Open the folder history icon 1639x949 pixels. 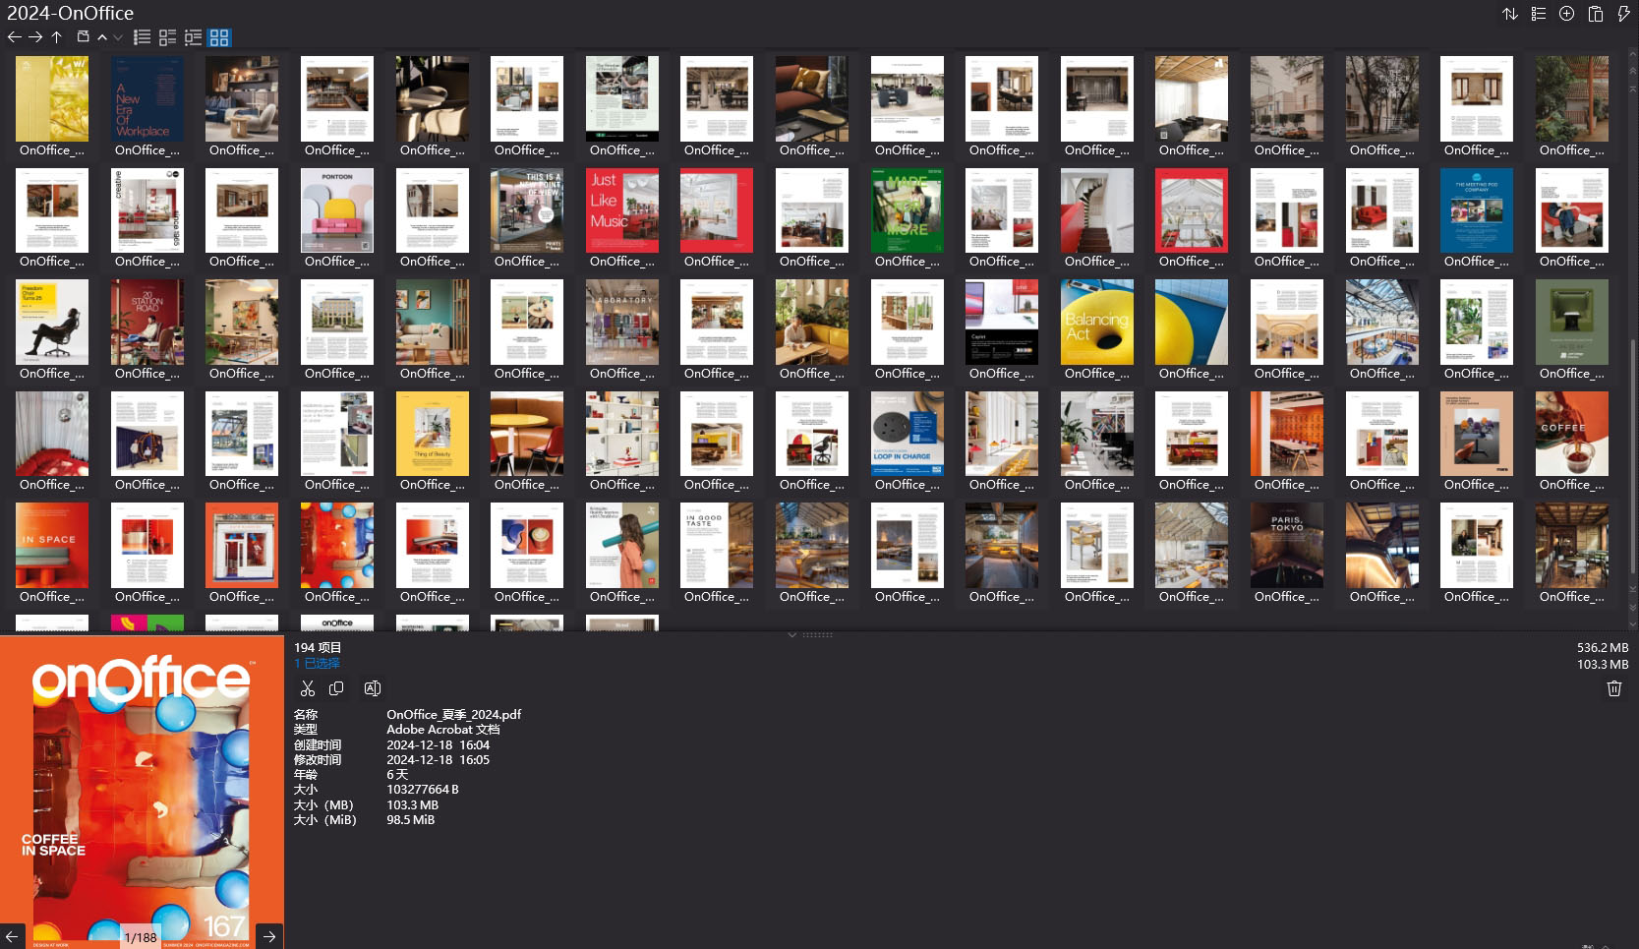click(x=84, y=37)
